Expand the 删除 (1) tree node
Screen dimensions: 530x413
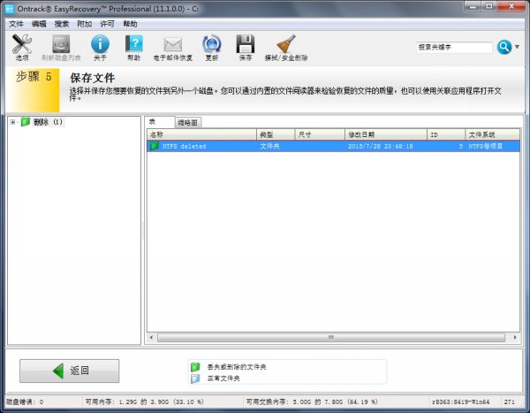12,122
